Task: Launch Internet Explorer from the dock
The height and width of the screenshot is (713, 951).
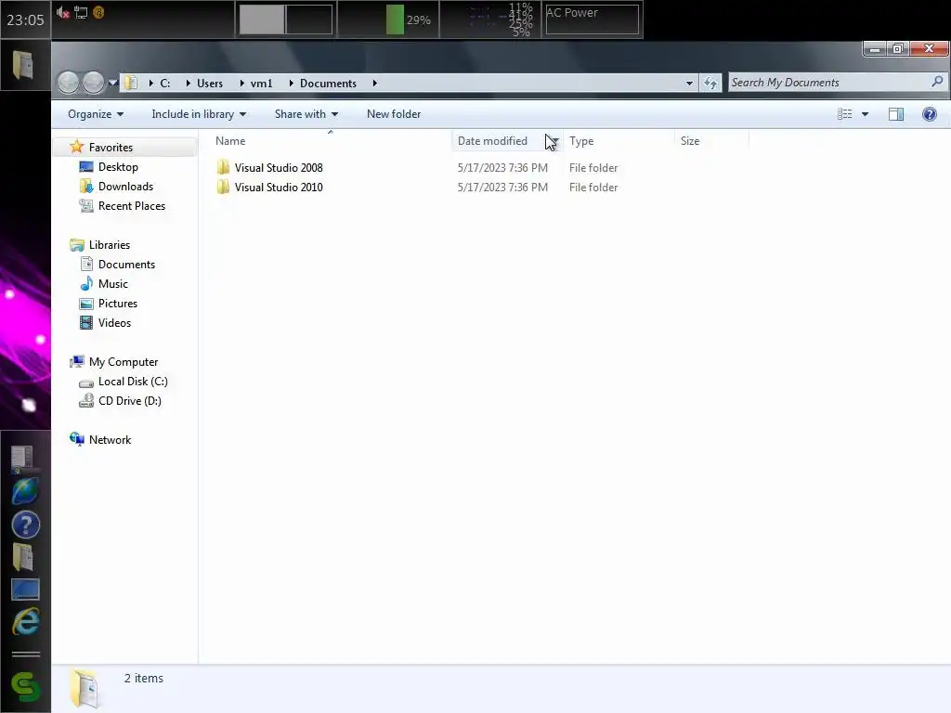Action: [25, 621]
